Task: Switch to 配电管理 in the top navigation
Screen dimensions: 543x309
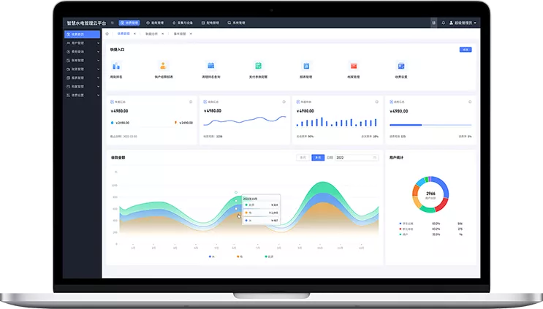Action: tap(210, 23)
